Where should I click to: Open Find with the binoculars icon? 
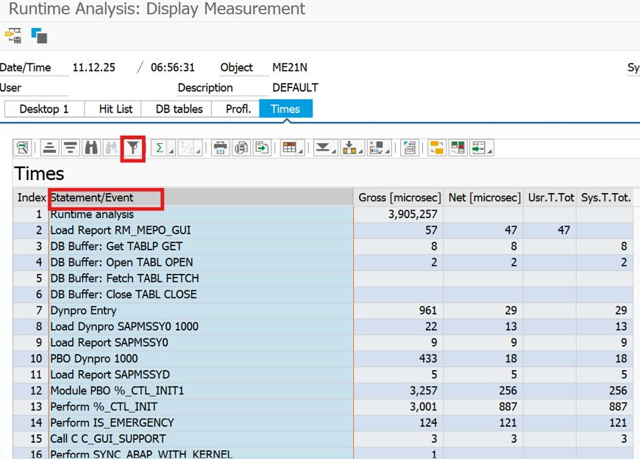(91, 148)
